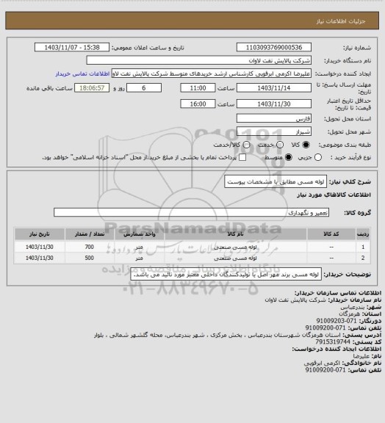The height and width of the screenshot is (423, 385).
Task: Click the remaining time field 18:06:57
Action: tap(92, 88)
